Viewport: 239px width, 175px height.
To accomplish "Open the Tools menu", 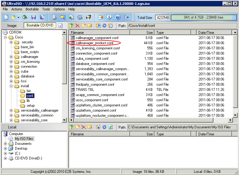I will click(x=46, y=9).
